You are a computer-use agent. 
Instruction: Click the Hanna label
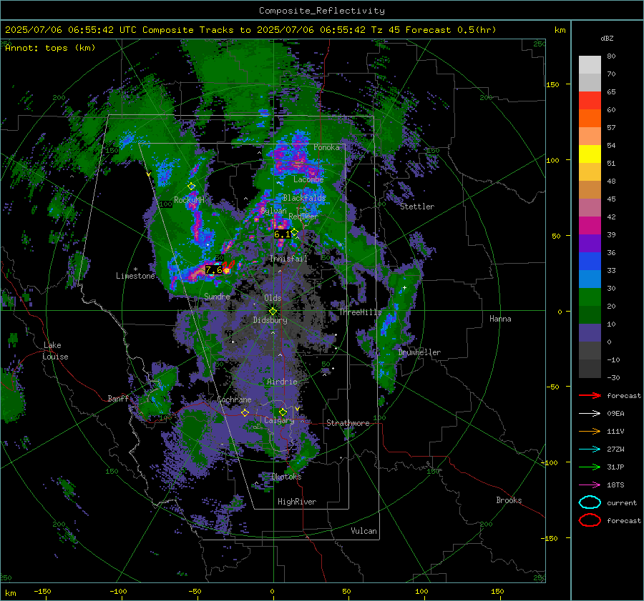pyautogui.click(x=500, y=319)
